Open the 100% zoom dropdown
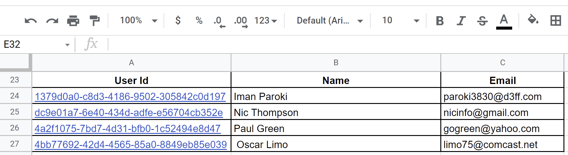 coord(139,21)
